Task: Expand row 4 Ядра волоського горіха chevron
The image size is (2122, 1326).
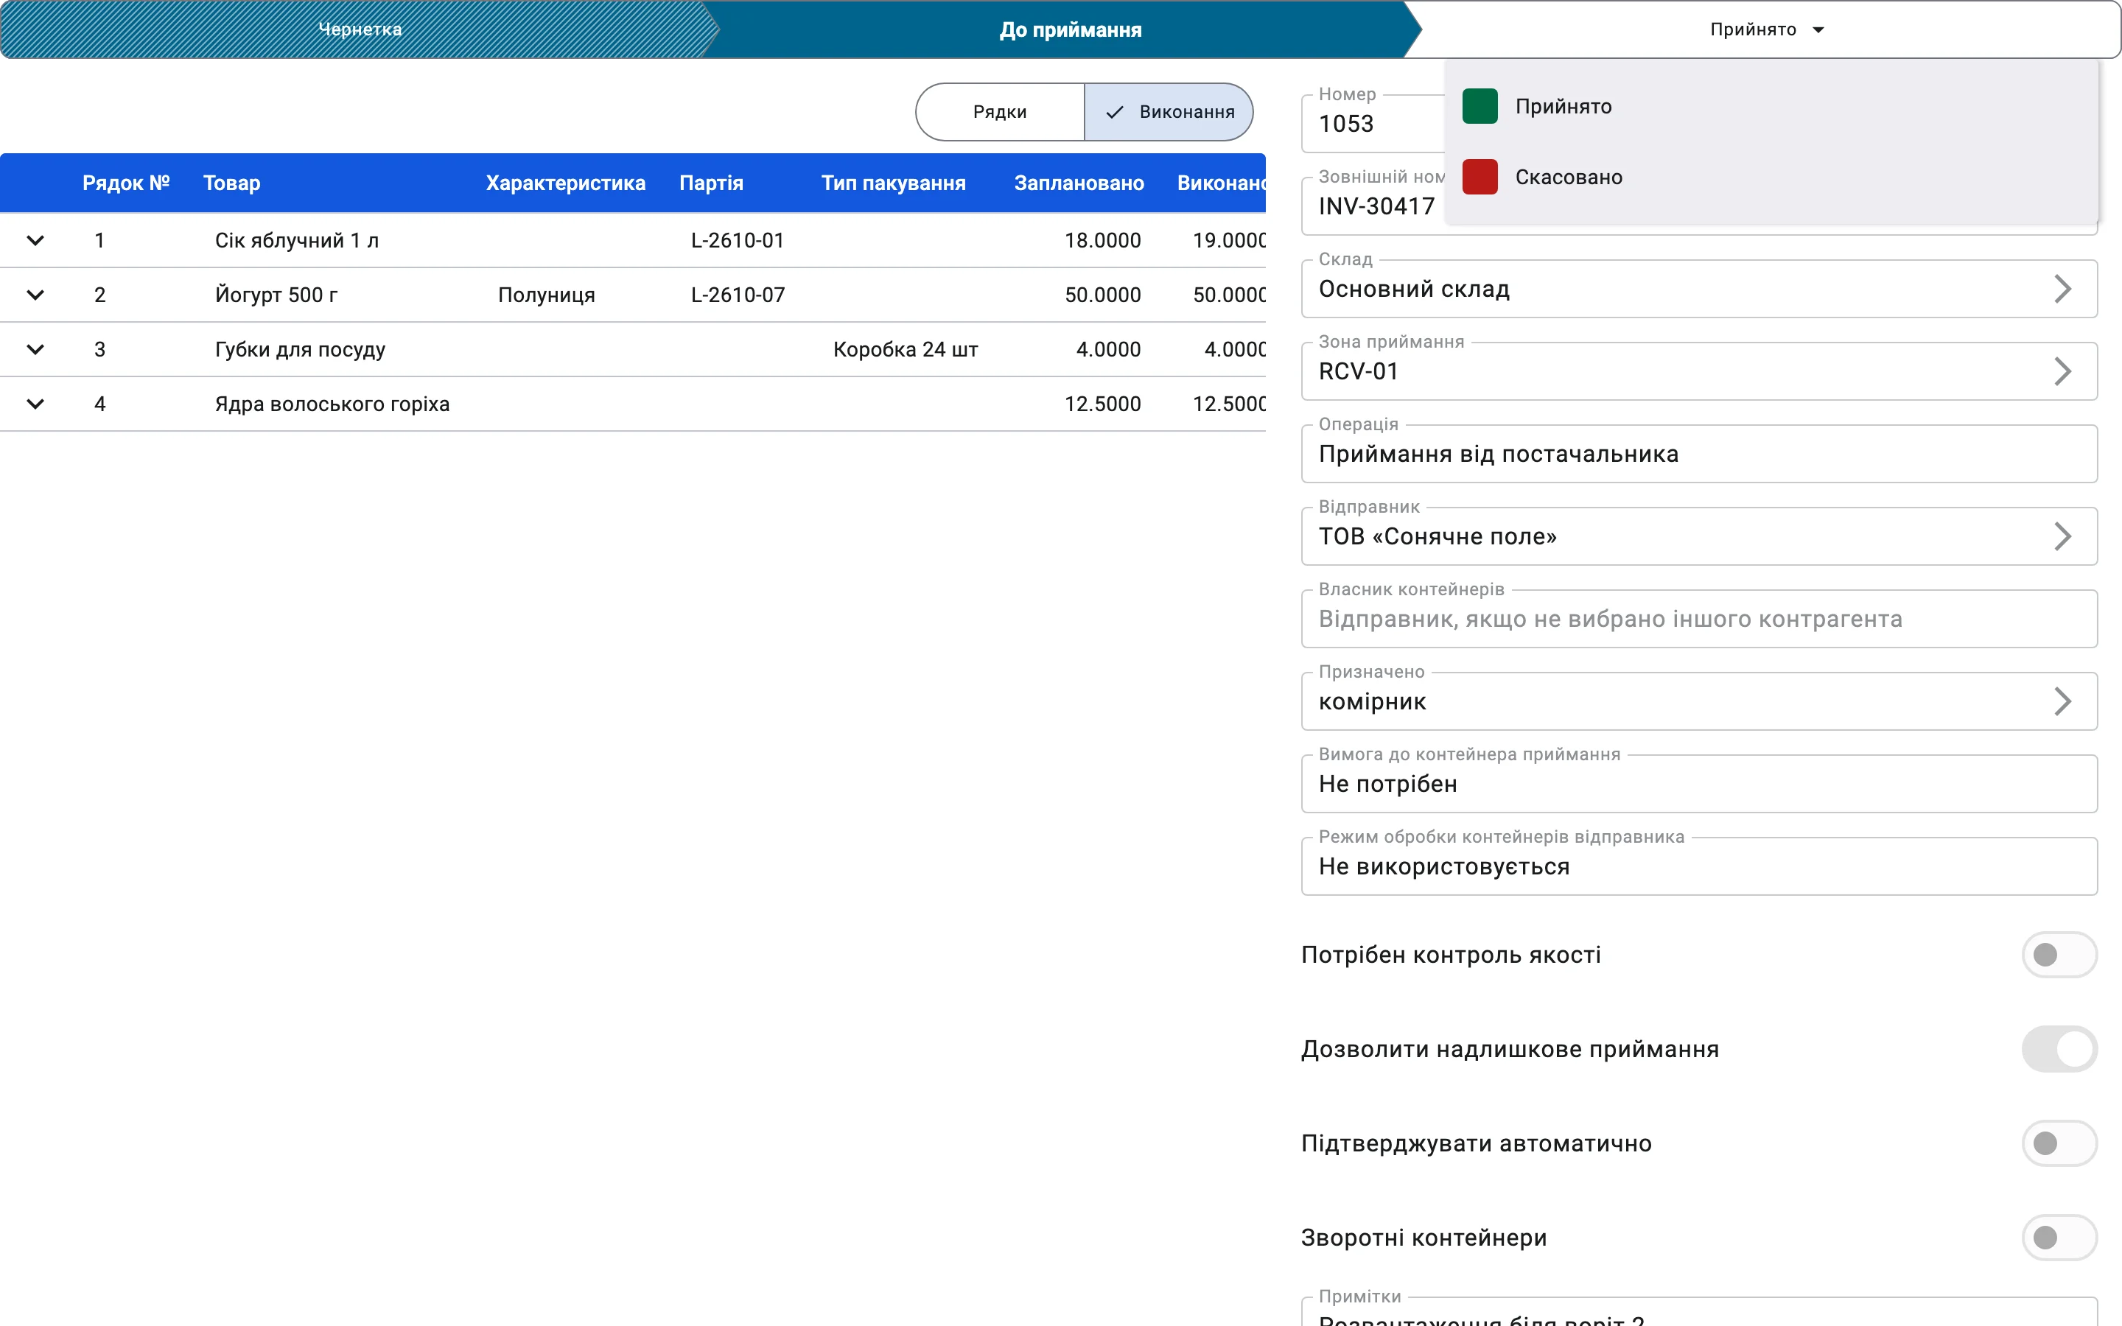Action: tap(35, 404)
